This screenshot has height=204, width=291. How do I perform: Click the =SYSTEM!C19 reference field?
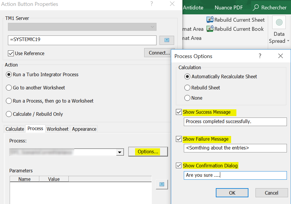coord(82,40)
